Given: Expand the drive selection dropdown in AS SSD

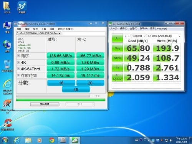Looking at the screenshot, I should [x=39, y=33].
